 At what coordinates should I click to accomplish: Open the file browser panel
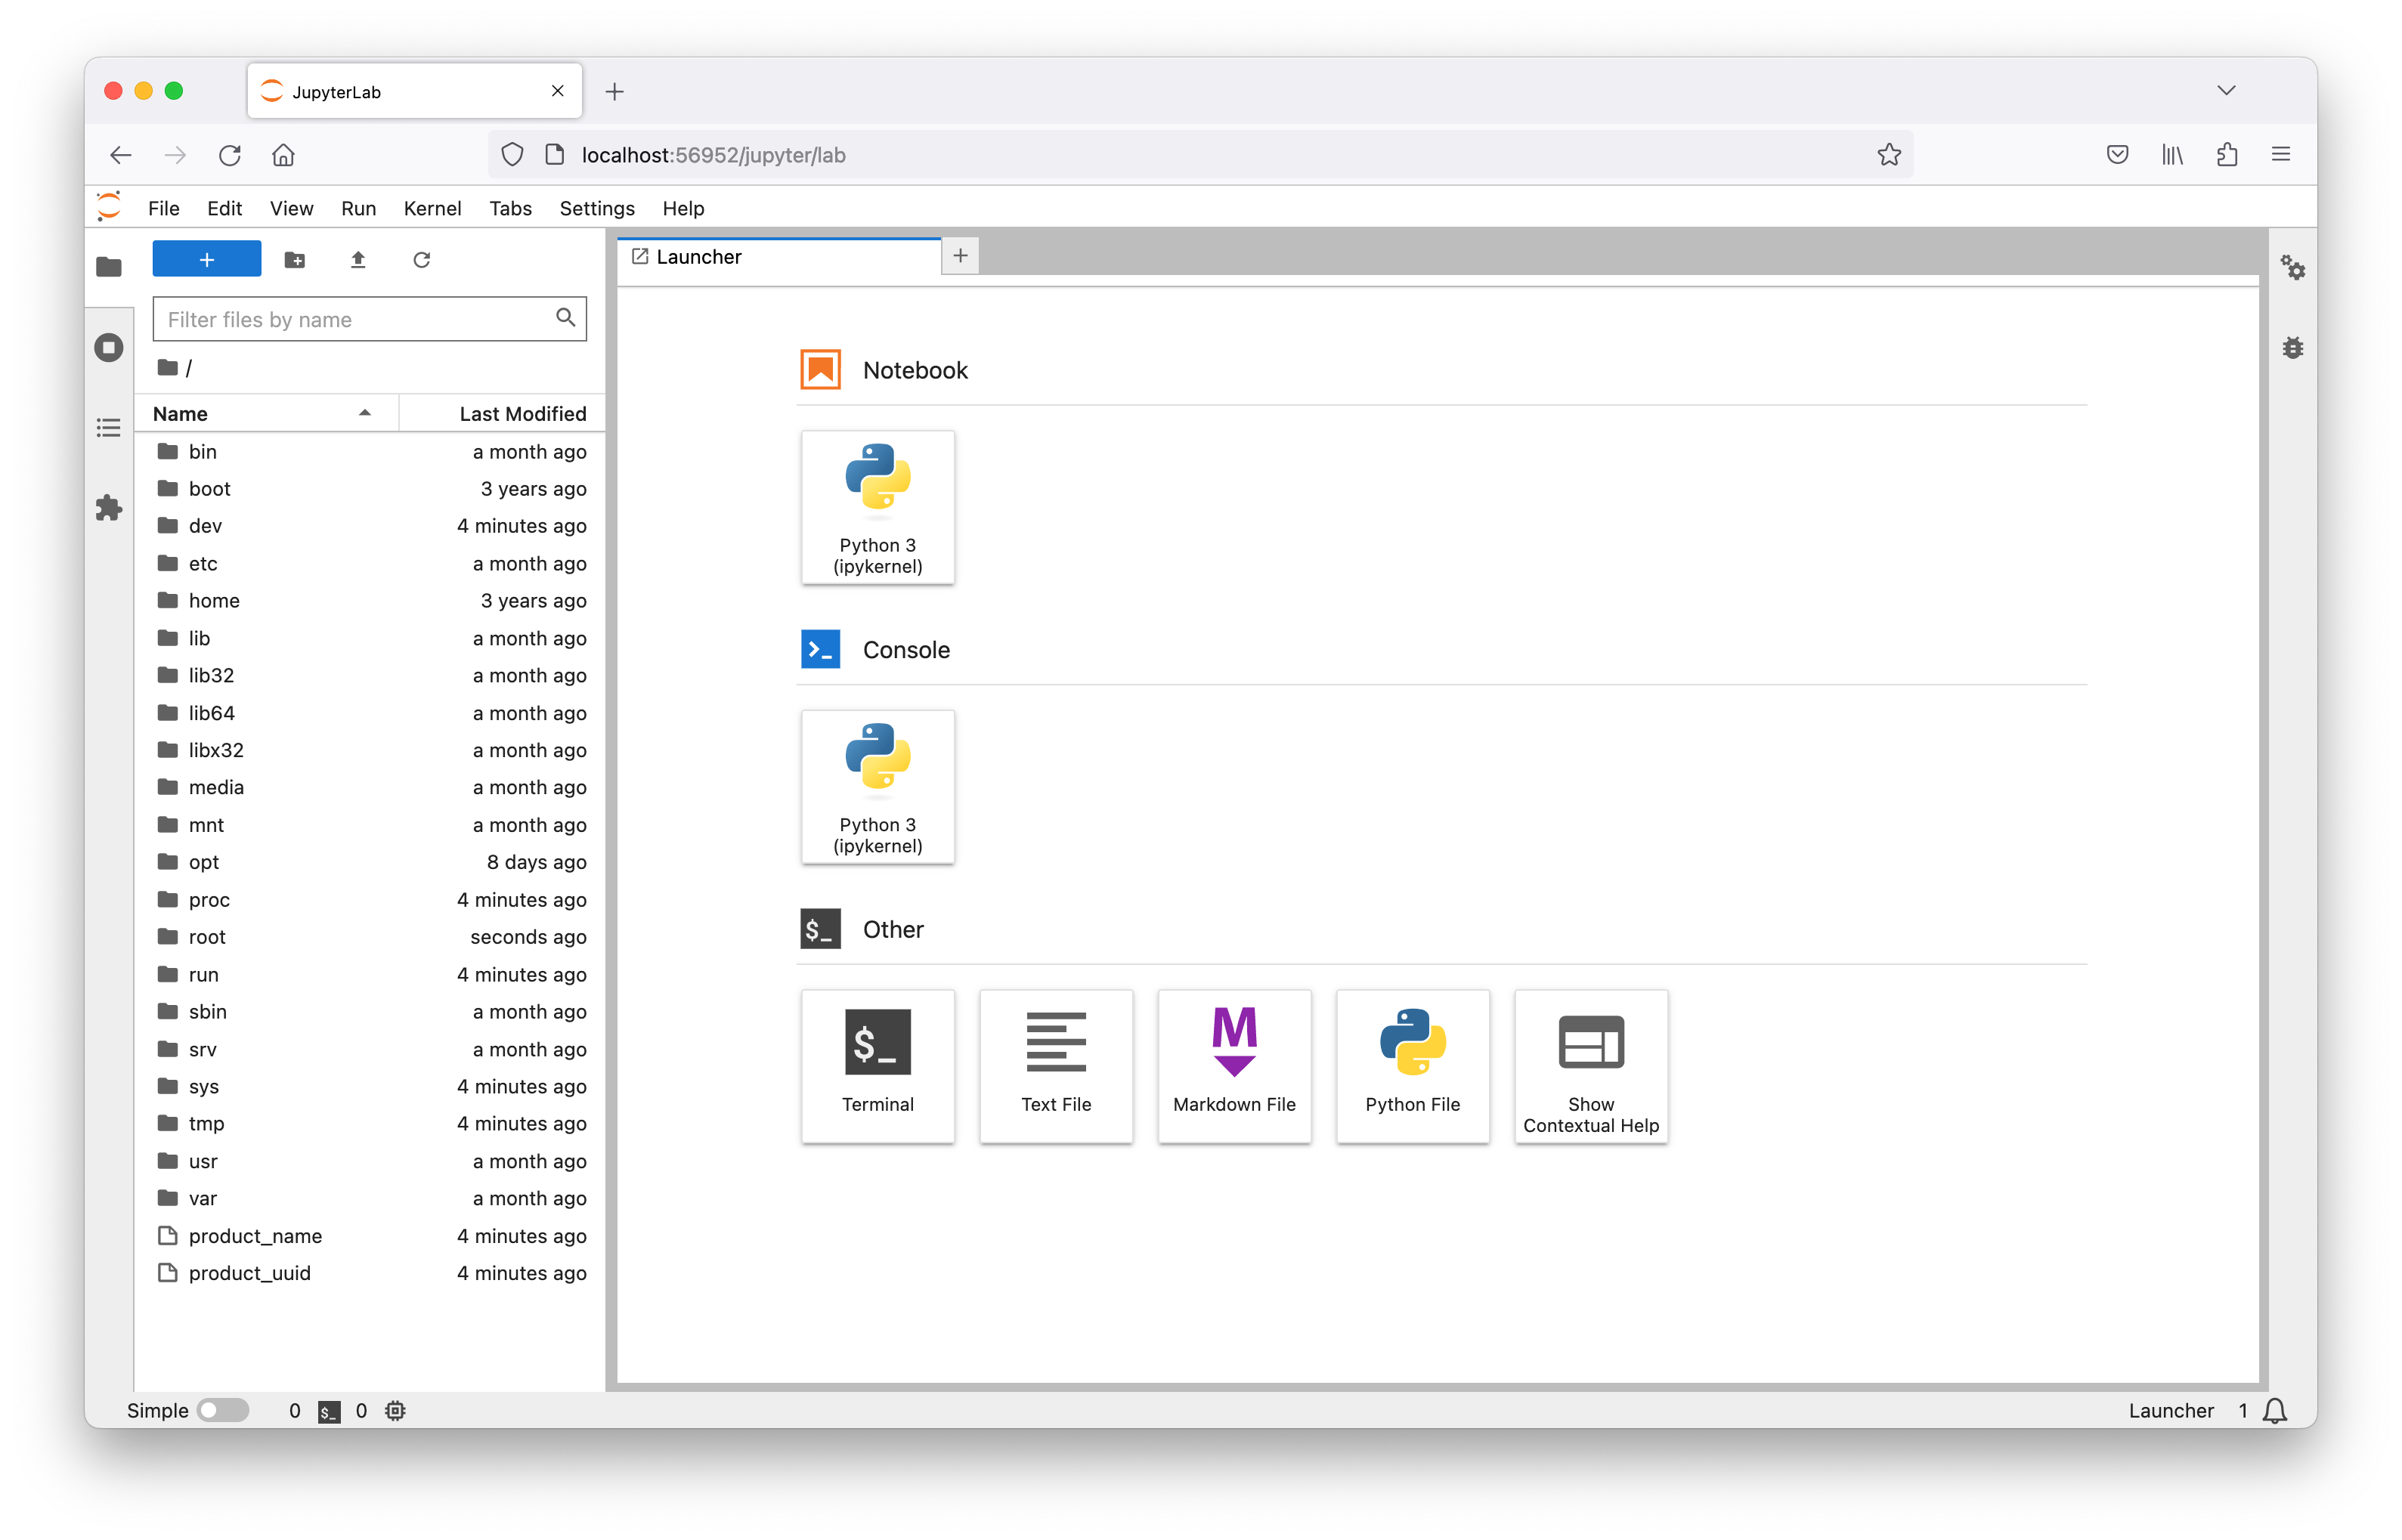(x=109, y=267)
